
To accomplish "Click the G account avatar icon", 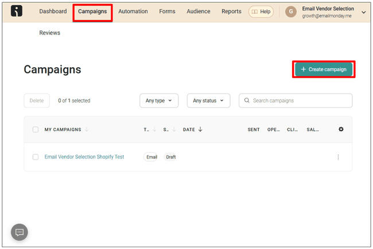I will 291,12.
